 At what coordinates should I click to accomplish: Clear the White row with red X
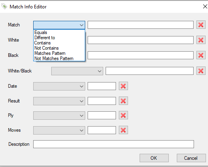tap(201, 40)
